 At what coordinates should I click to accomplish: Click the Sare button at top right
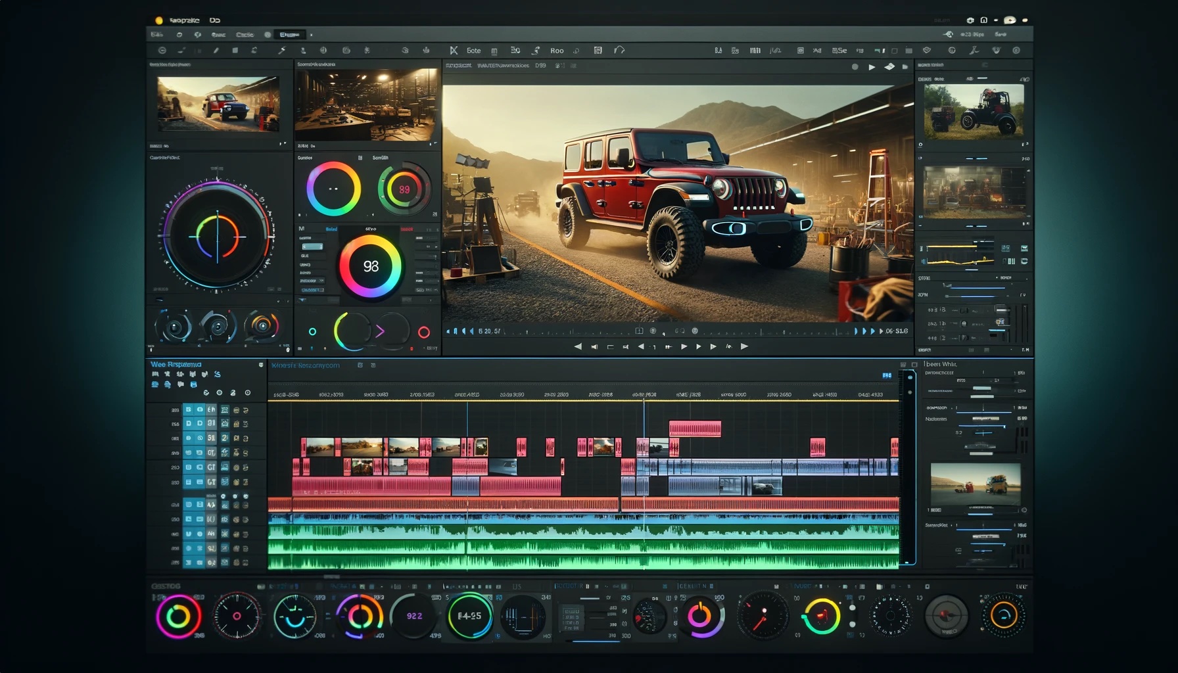[x=1001, y=34]
